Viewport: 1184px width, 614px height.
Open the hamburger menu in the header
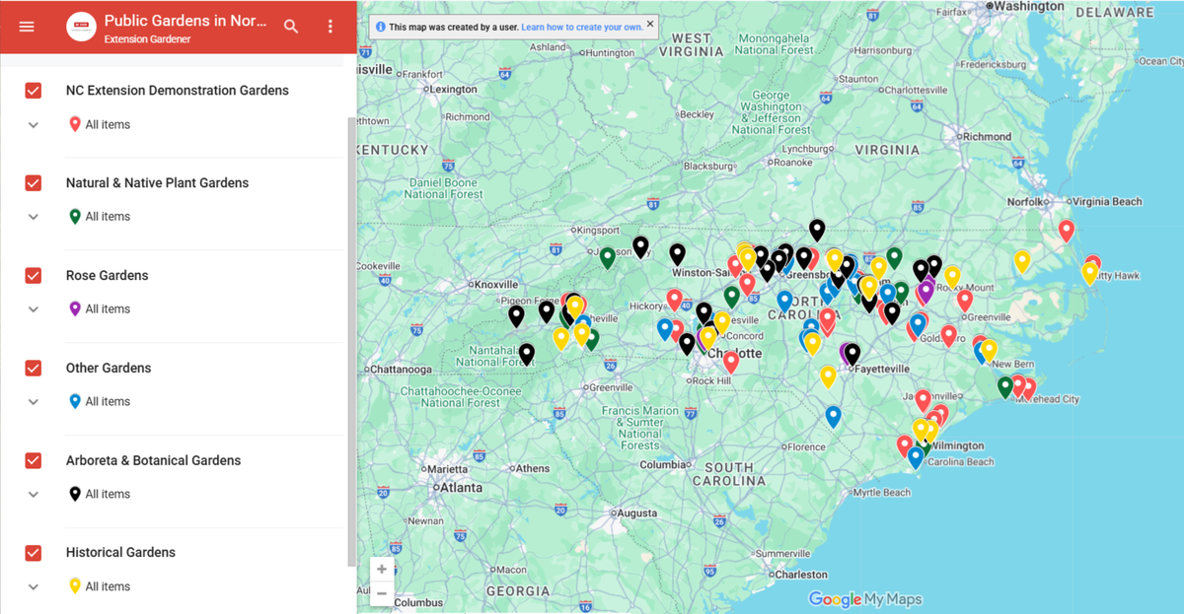tap(27, 27)
